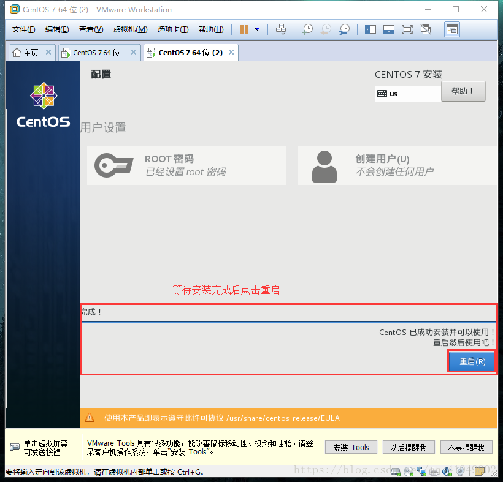Switch to the CentOS 7 64 位 tab
The height and width of the screenshot is (482, 503).
click(x=96, y=53)
